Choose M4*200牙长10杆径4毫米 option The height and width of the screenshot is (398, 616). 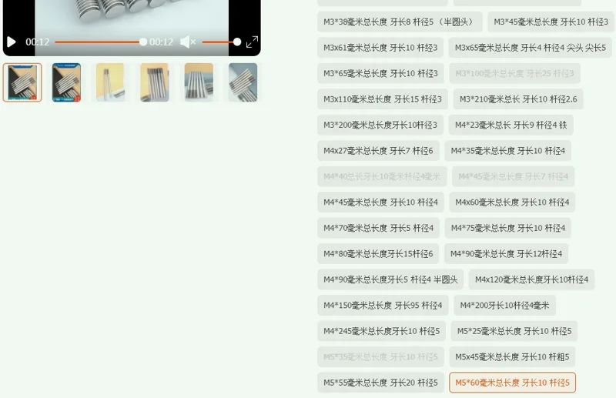click(x=505, y=306)
